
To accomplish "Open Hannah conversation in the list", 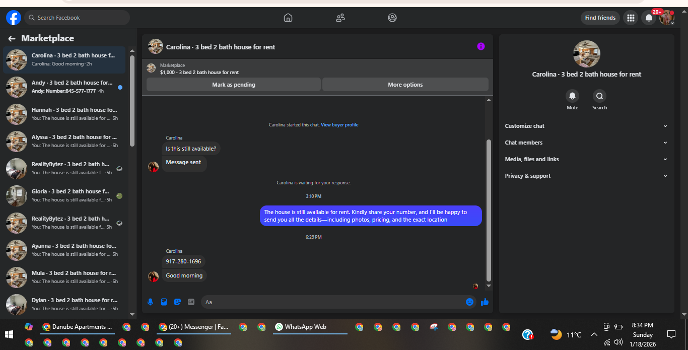I will (x=64, y=114).
